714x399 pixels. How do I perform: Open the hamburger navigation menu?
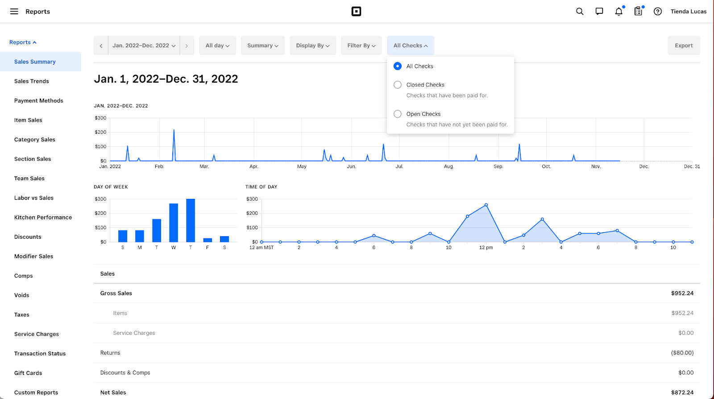pyautogui.click(x=14, y=12)
